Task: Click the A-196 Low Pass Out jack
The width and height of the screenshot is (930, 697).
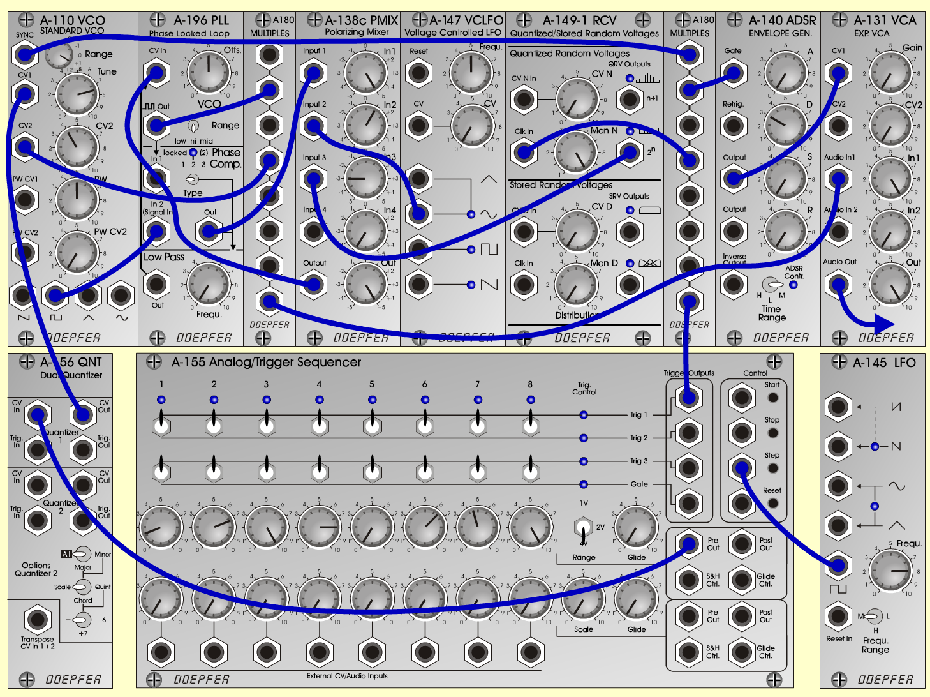Action: click(x=157, y=284)
